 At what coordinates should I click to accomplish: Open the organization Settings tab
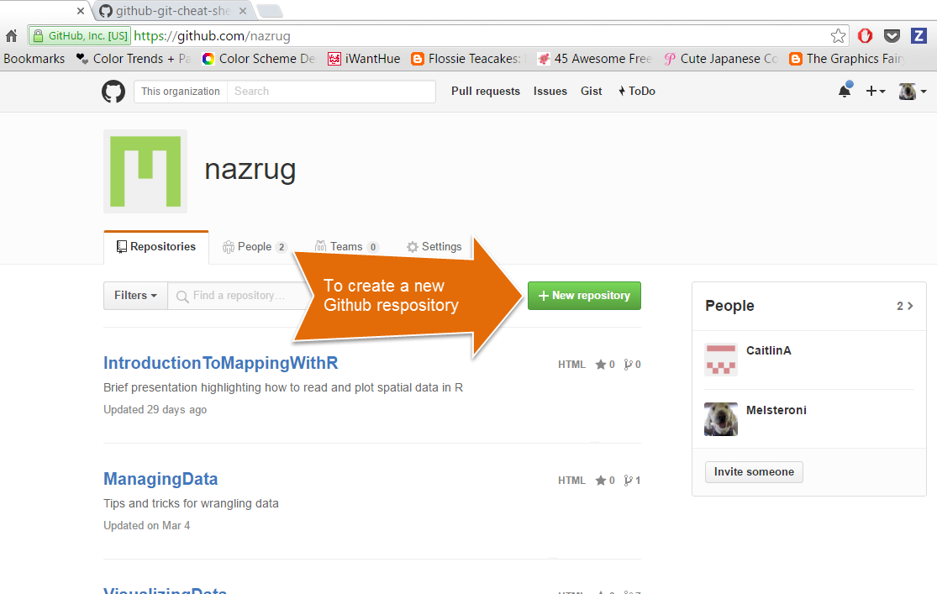(x=434, y=247)
